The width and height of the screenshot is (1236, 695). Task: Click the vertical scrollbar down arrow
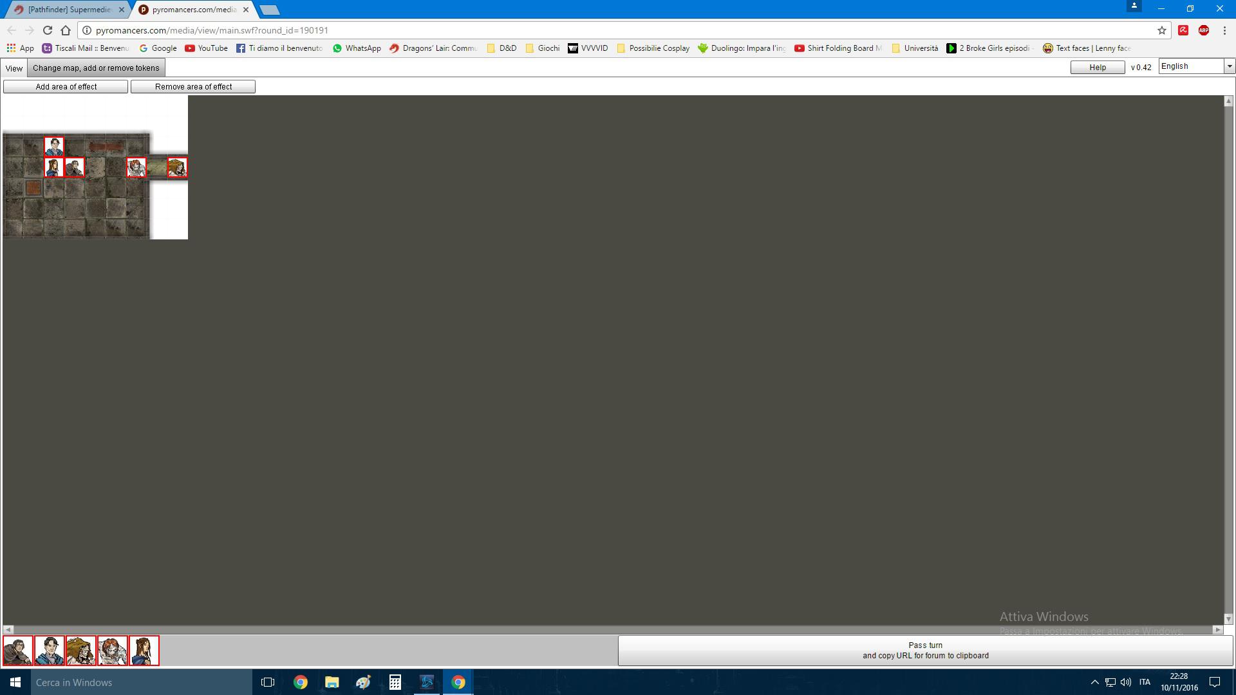point(1228,619)
